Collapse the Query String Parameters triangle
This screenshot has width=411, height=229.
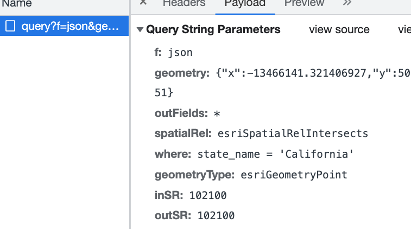141,29
